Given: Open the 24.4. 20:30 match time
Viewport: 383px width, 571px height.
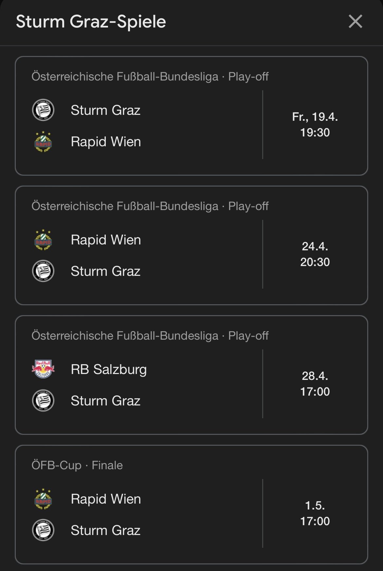Looking at the screenshot, I should (315, 254).
